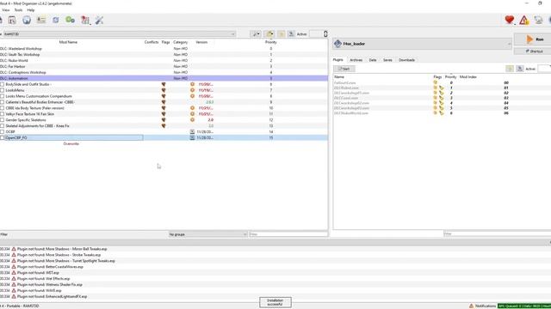Open the No groups dropdown
The height and width of the screenshot is (309, 551).
(x=207, y=234)
